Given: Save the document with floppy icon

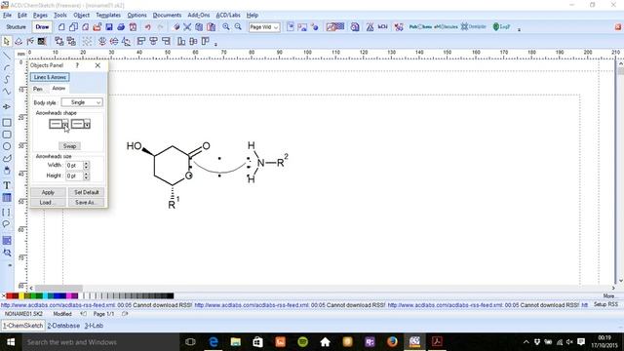Looking at the screenshot, I should pos(109,27).
